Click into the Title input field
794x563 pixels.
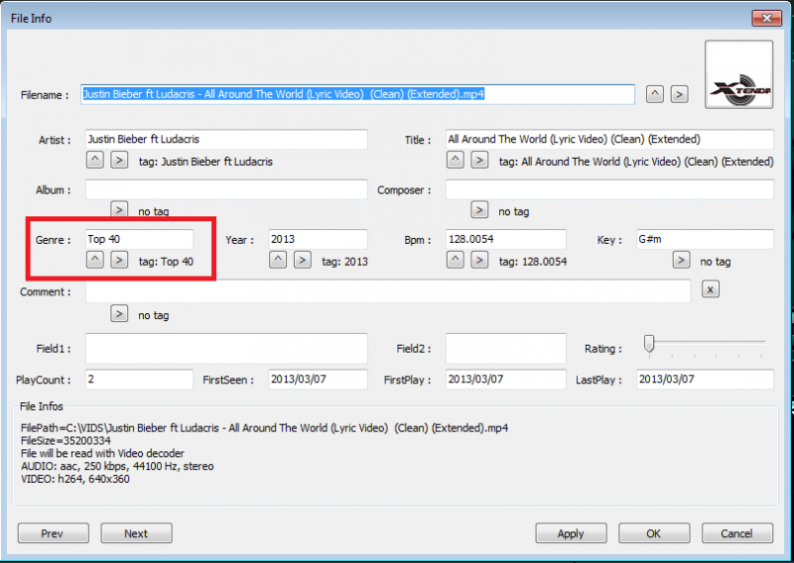coord(609,139)
